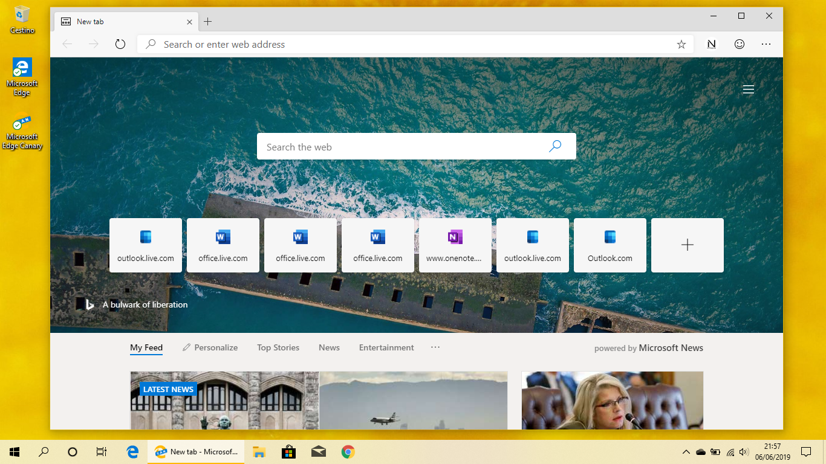Click the favorites star in address bar
Viewport: 826px width, 464px height.
pos(681,43)
